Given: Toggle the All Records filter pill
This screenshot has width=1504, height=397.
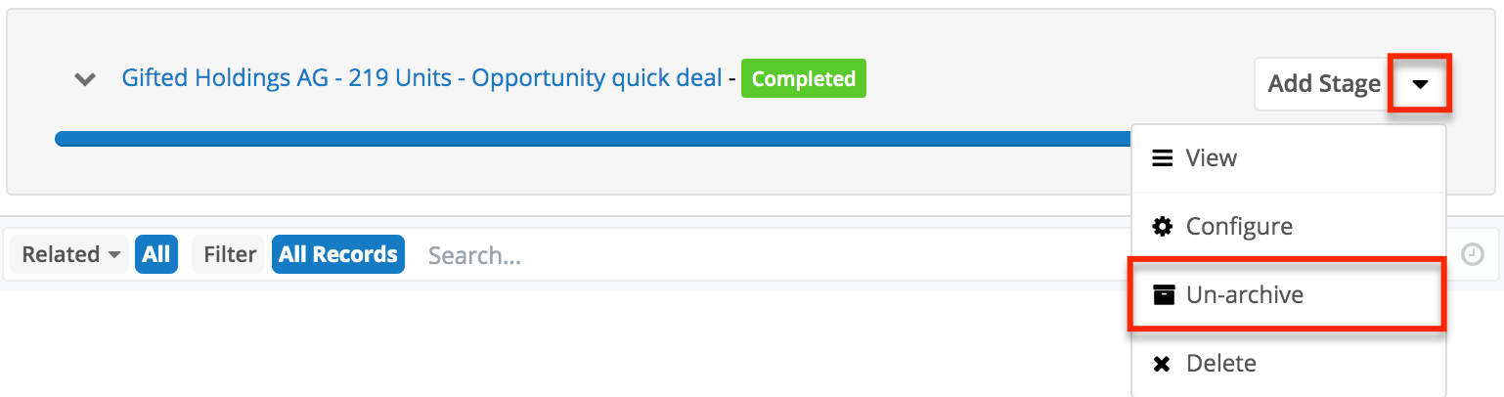Looking at the screenshot, I should [338, 255].
